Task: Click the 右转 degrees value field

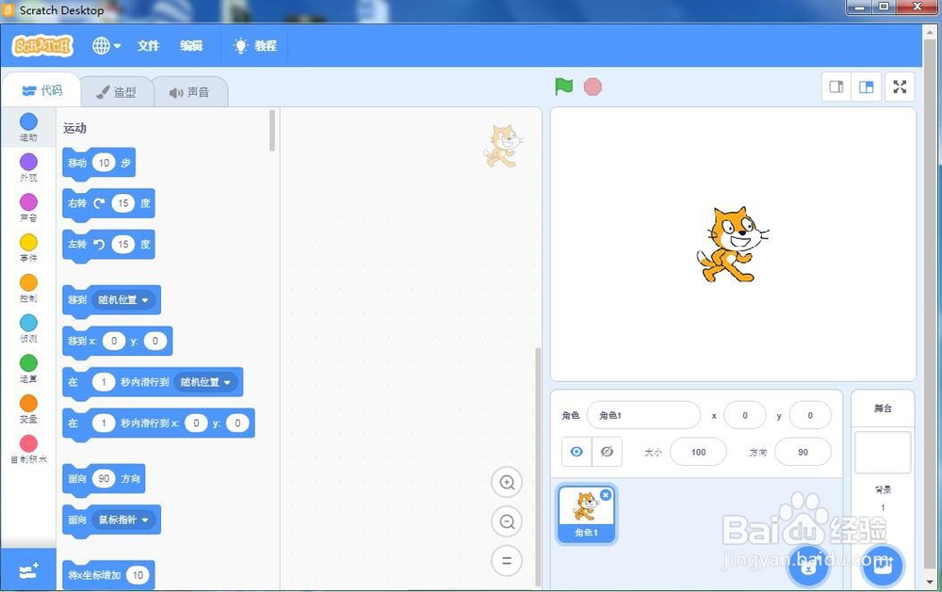Action: point(123,203)
